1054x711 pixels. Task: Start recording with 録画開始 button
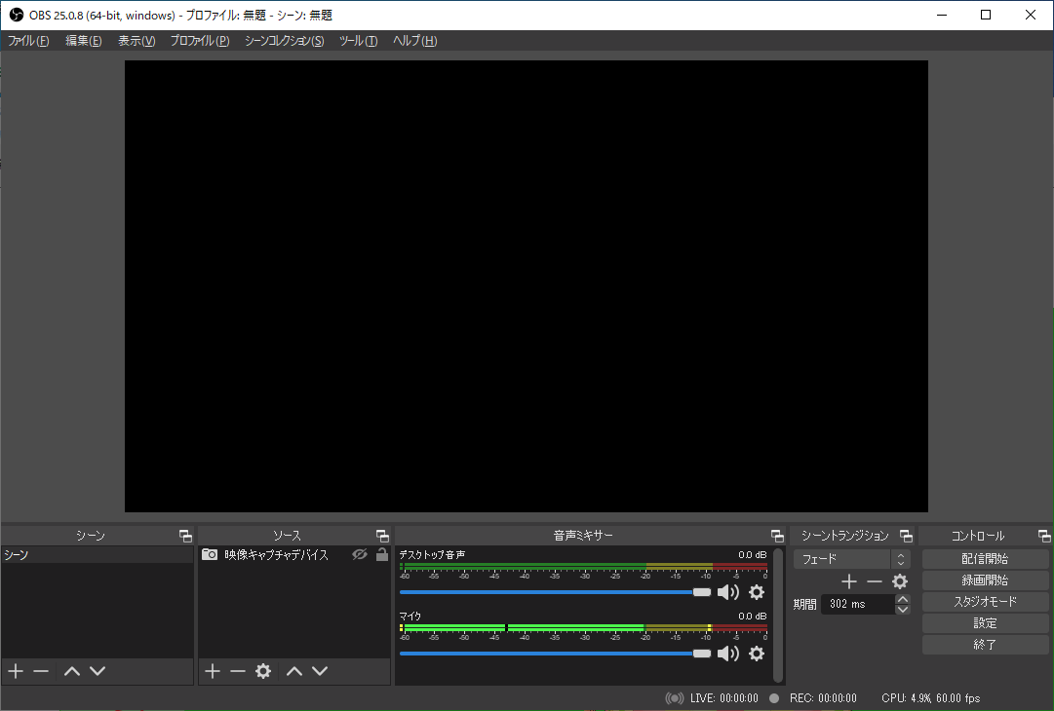click(986, 580)
